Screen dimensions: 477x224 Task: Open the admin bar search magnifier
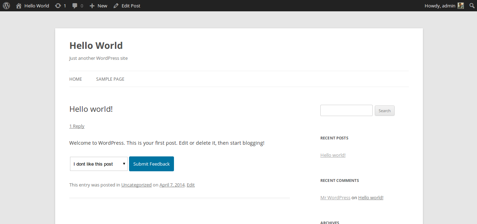pos(472,6)
